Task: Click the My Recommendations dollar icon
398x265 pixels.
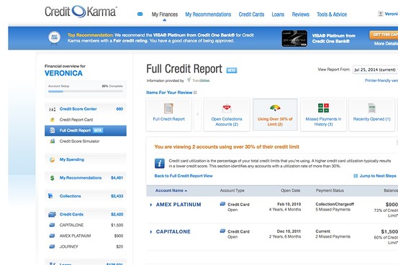Action: pyautogui.click(x=52, y=178)
